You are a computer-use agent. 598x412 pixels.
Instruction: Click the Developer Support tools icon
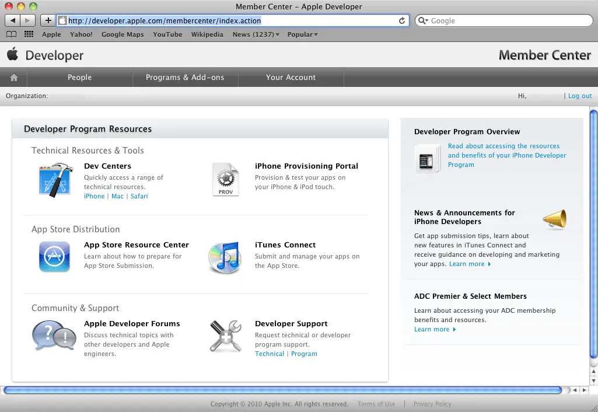coord(225,336)
